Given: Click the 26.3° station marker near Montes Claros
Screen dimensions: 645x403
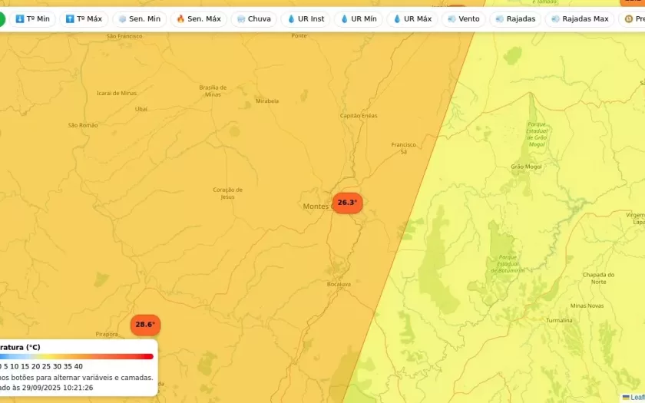Looking at the screenshot, I should coord(347,203).
